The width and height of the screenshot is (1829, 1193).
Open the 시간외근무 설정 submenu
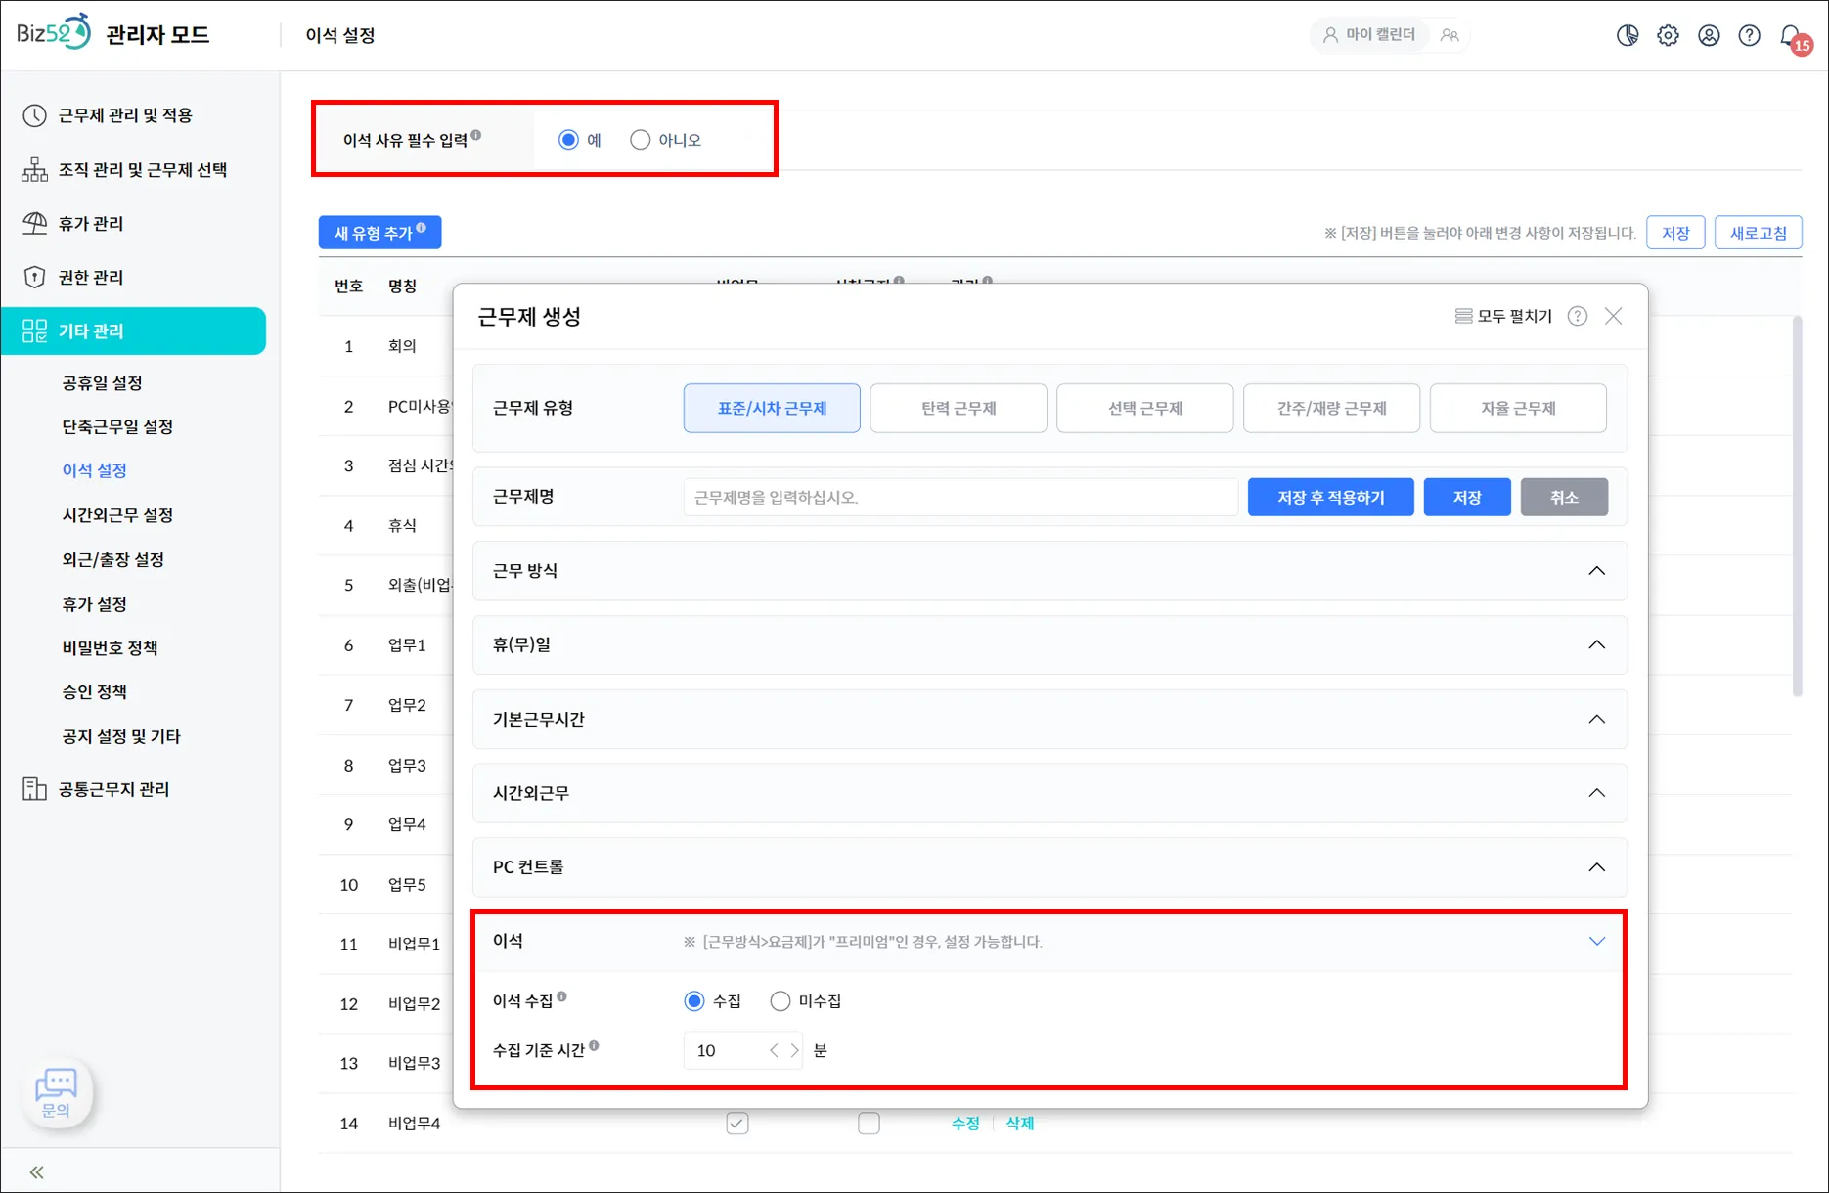pos(117,514)
